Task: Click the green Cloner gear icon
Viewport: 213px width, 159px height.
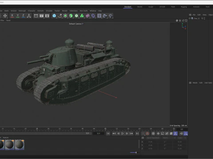Action: [x=76, y=15]
